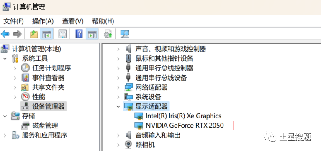Expand the 网络适配器 category
The image size is (321, 151).
coord(118,87)
